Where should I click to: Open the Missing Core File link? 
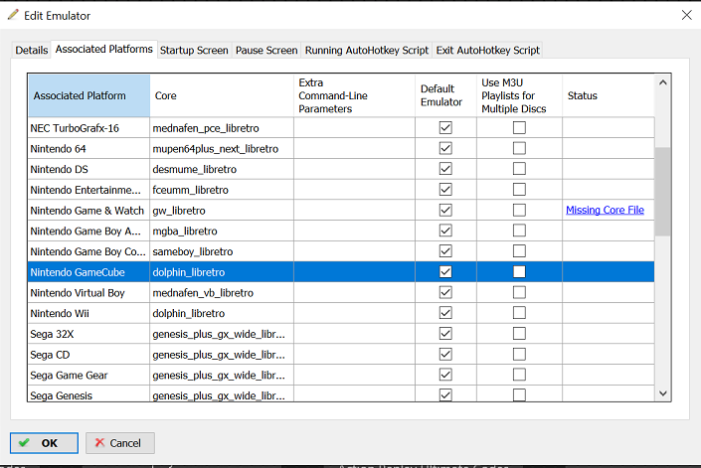click(605, 210)
